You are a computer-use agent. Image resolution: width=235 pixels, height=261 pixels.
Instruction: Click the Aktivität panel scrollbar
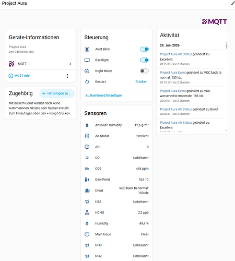pos(227,46)
